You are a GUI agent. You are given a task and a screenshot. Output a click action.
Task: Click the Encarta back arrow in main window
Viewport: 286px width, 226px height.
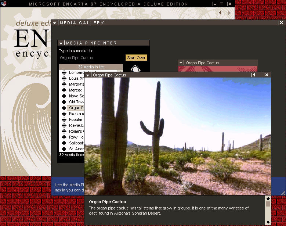click(220, 12)
